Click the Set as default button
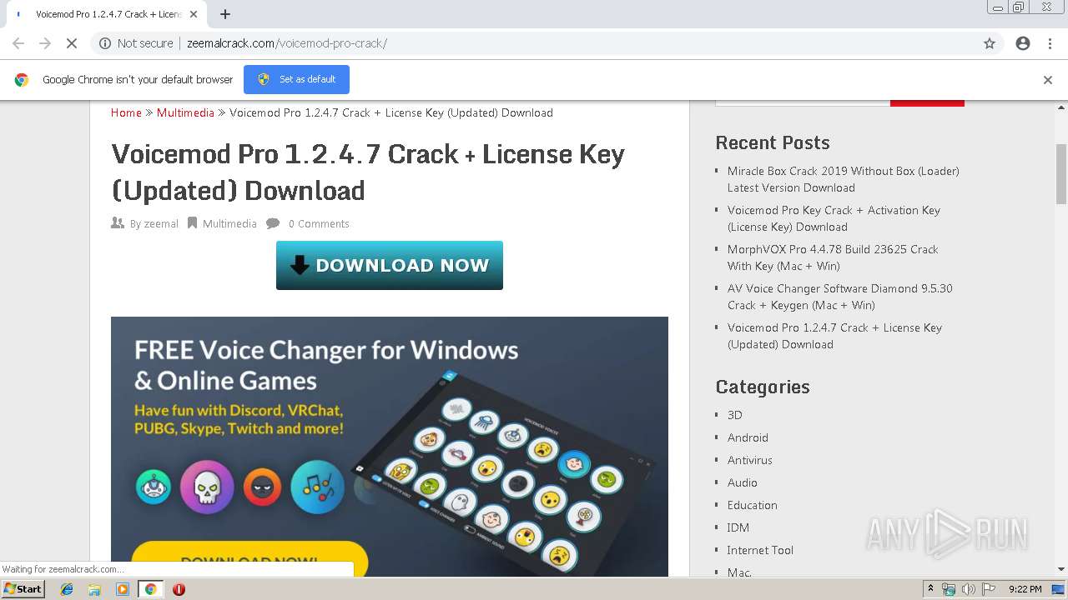Image resolution: width=1068 pixels, height=600 pixels. pyautogui.click(x=296, y=79)
